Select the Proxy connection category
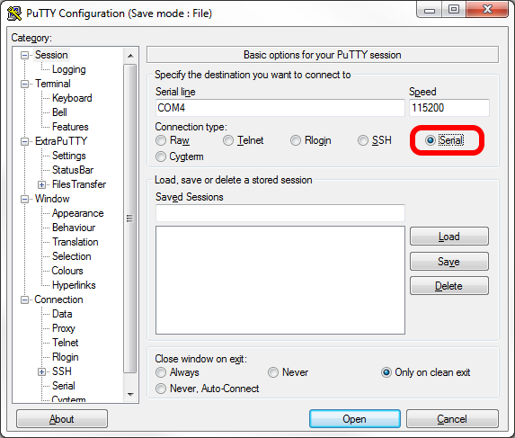This screenshot has width=515, height=438. tap(64, 328)
